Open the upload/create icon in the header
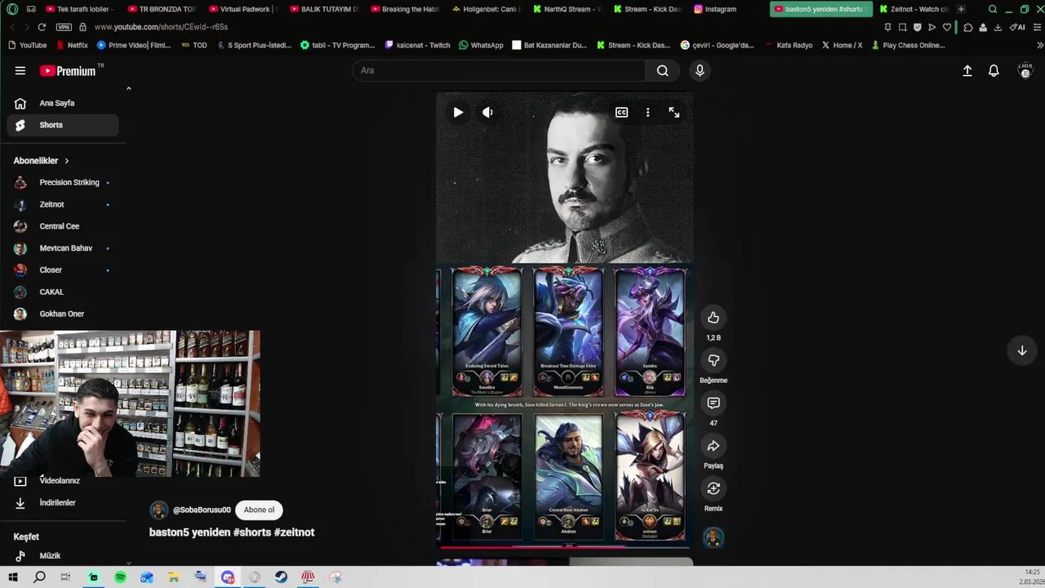 pos(967,71)
